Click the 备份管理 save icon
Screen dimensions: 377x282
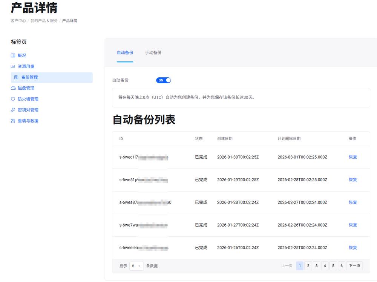[16, 77]
